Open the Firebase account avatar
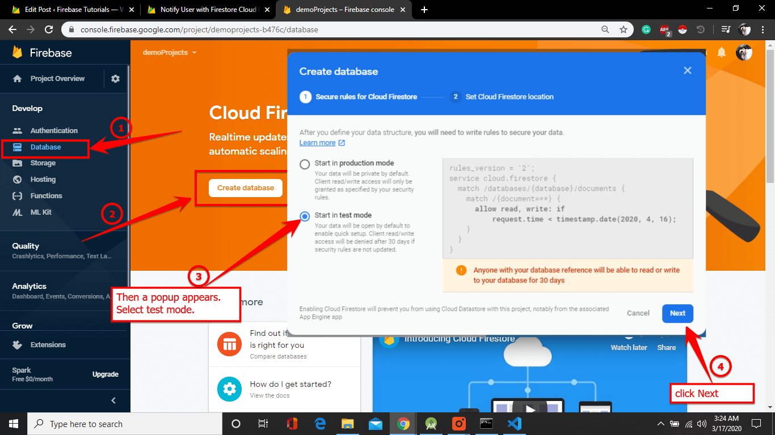 tap(744, 53)
